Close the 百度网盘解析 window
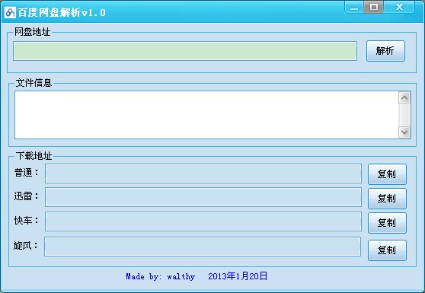Image resolution: width=425 pixels, height=293 pixels. coord(399,7)
